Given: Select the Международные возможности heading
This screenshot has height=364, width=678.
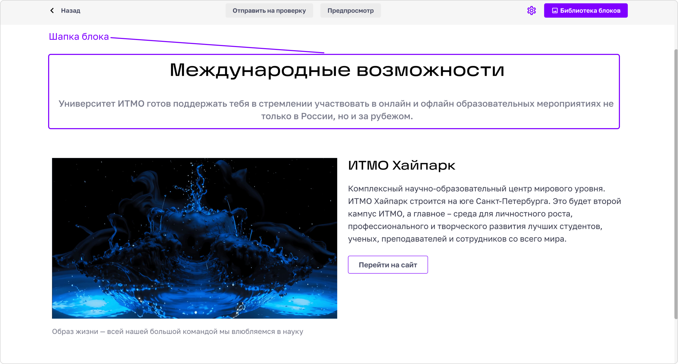Looking at the screenshot, I should click(x=337, y=70).
